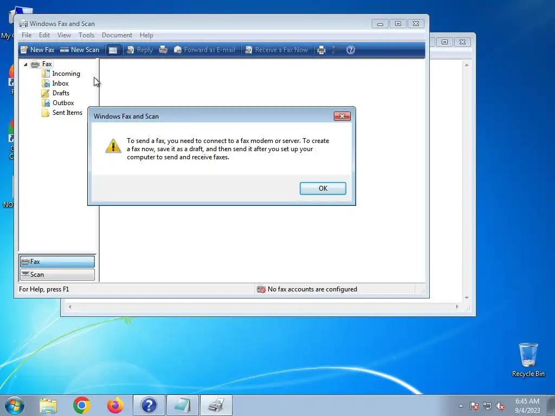Click the no-fax-accounts status icon
555x416 pixels.
pyautogui.click(x=261, y=289)
